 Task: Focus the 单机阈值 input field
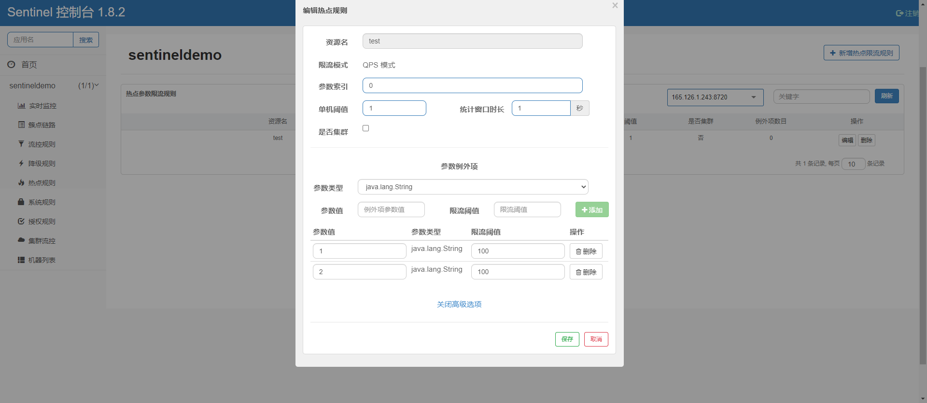[394, 108]
